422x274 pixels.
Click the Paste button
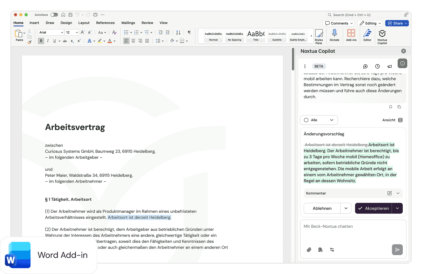tap(19, 36)
